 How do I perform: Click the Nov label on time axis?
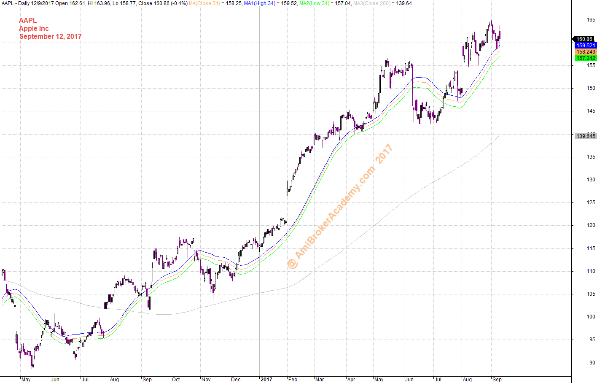click(x=206, y=380)
